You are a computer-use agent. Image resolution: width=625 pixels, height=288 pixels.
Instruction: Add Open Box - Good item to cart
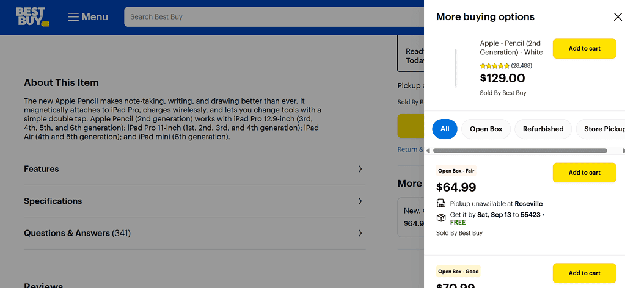(584, 273)
